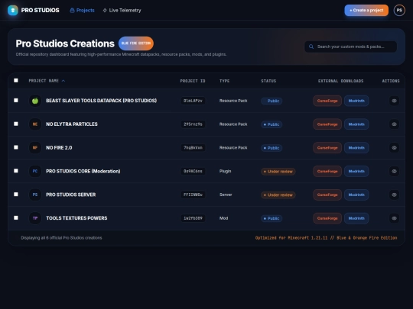Check the No Fire 2.0 row
The height and width of the screenshot is (309, 413).
click(16, 147)
